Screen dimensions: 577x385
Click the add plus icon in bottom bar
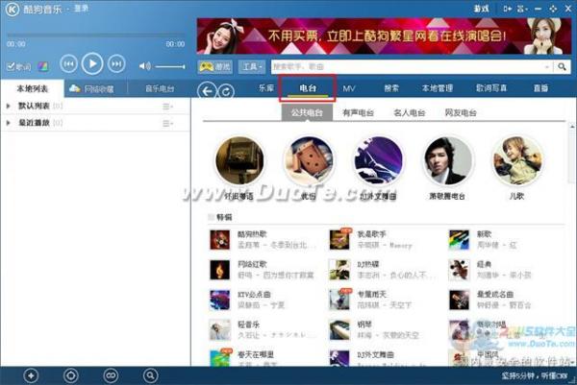(31, 375)
